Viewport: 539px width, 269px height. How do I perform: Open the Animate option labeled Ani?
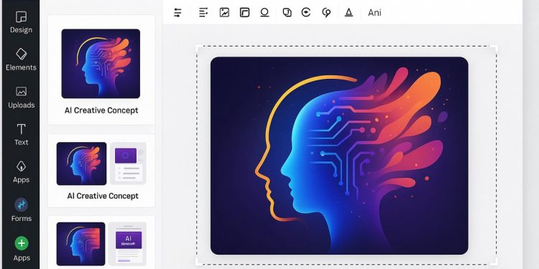pos(374,13)
